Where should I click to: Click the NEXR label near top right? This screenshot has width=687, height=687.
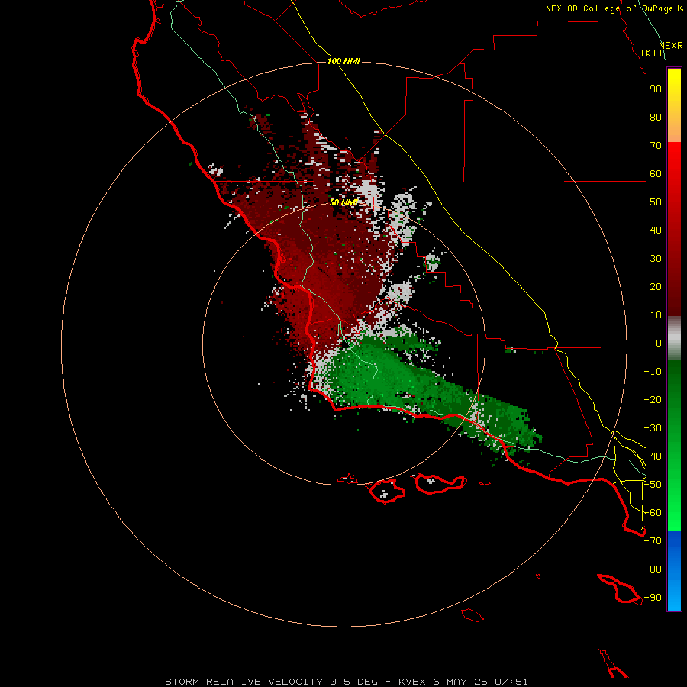[x=671, y=46]
